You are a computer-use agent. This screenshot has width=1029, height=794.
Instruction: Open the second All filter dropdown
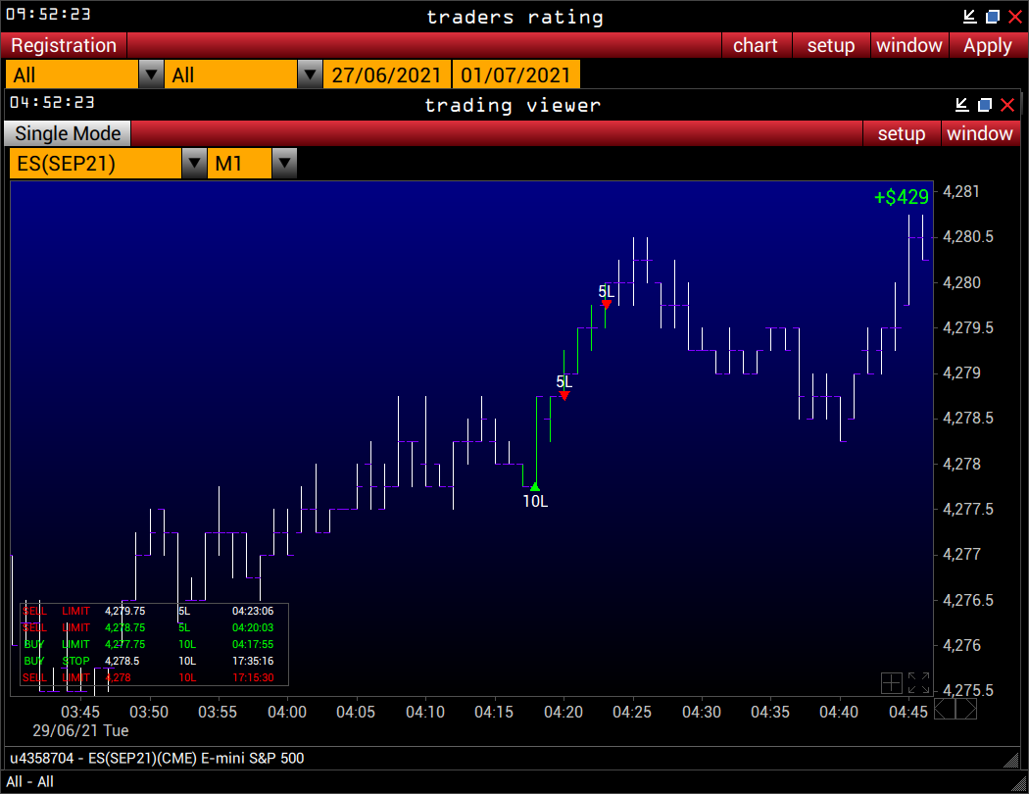(x=310, y=74)
